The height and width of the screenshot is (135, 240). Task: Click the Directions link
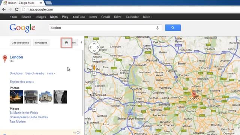pos(16,73)
